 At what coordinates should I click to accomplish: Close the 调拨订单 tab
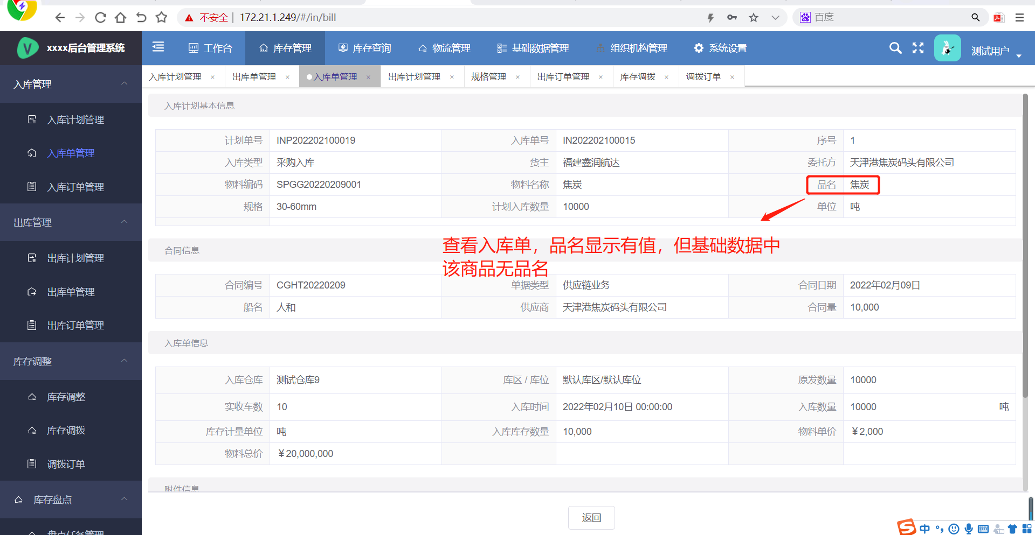point(733,77)
